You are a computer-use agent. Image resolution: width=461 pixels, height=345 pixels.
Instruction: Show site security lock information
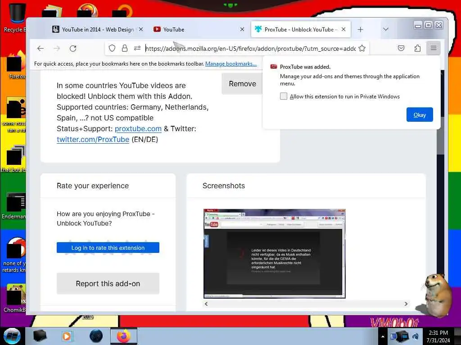(x=125, y=48)
